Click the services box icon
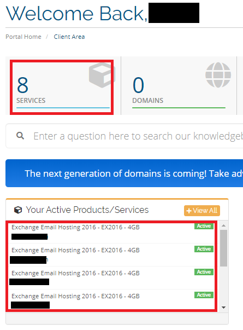Viewport: 243px width, 330px height. [102, 75]
